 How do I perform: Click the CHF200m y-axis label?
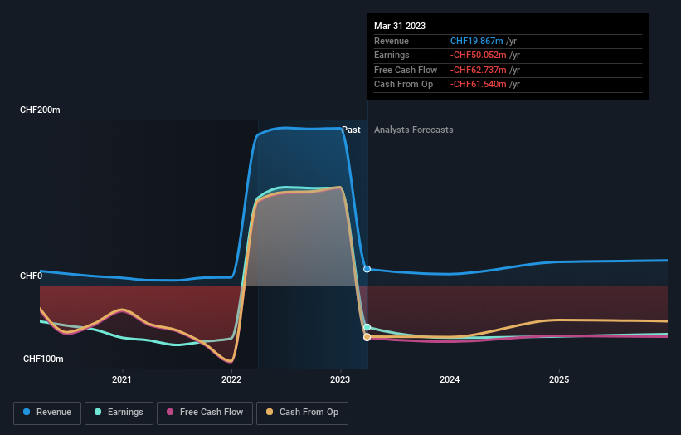pos(40,110)
